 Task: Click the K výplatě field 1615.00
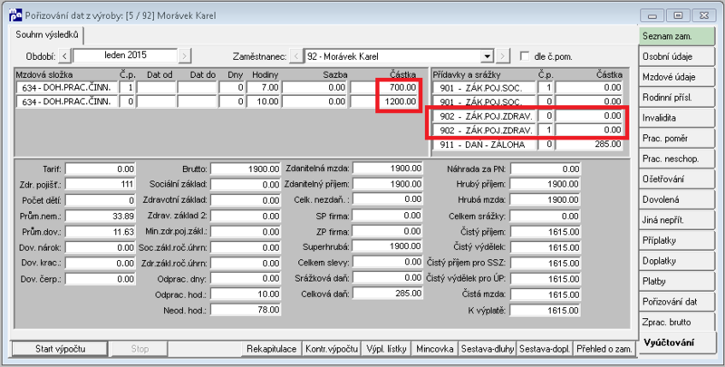point(546,311)
